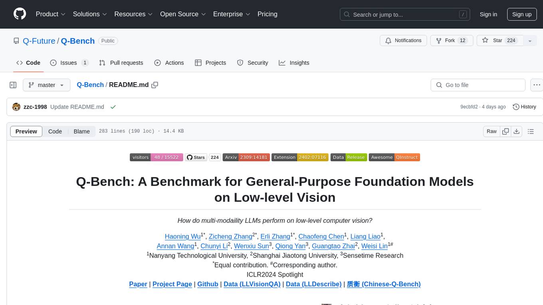This screenshot has height=305, width=543.
Task: Open the README outline list
Action: [531, 131]
